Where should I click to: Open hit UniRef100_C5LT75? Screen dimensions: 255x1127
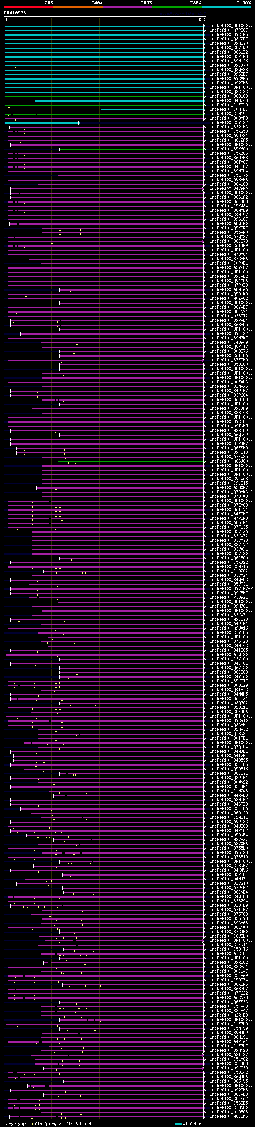[x=229, y=175]
